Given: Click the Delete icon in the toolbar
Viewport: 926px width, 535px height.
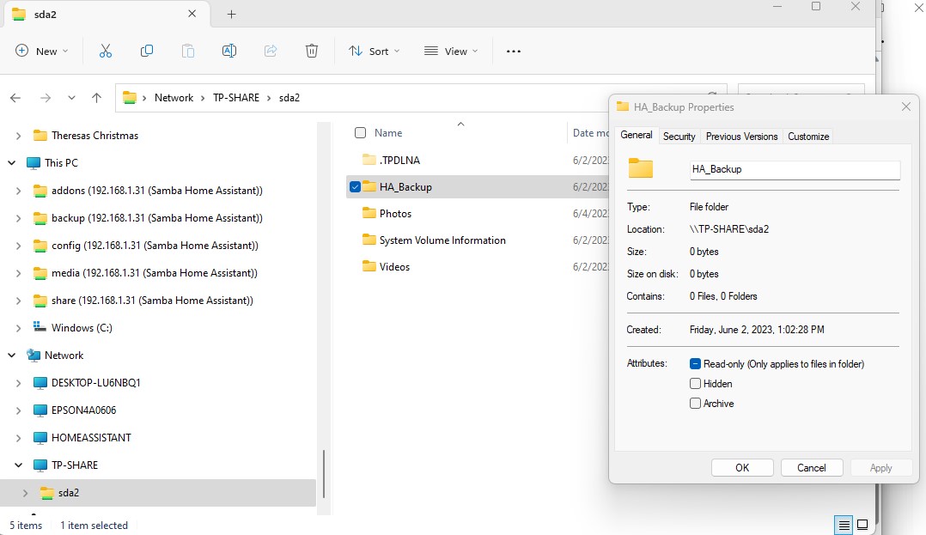Looking at the screenshot, I should point(312,52).
